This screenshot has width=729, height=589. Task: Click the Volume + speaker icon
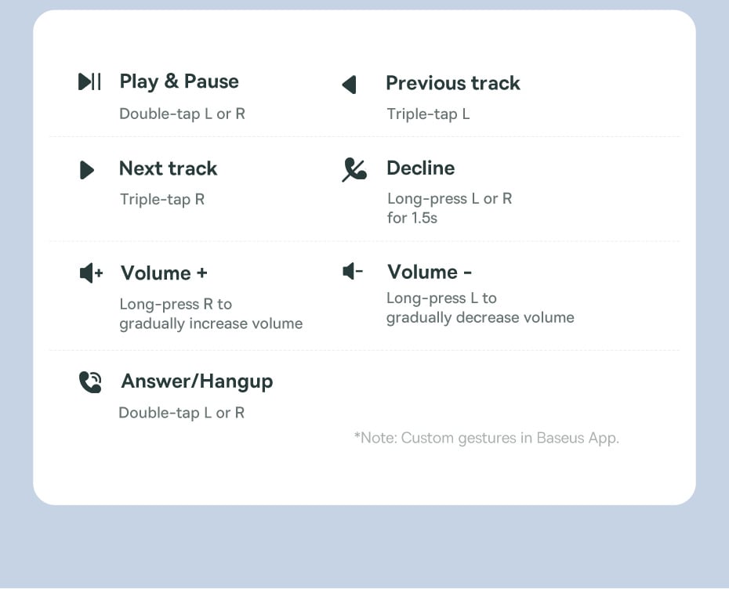point(91,273)
